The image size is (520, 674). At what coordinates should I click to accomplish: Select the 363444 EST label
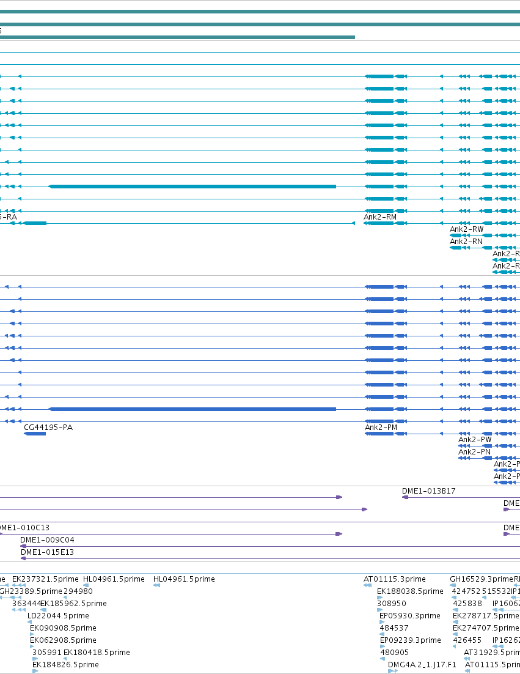26,604
